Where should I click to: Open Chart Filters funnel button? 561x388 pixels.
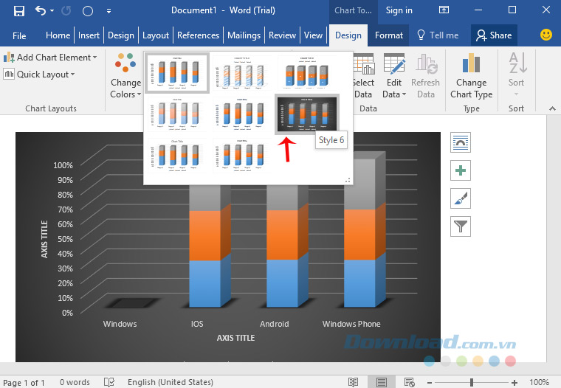click(461, 226)
